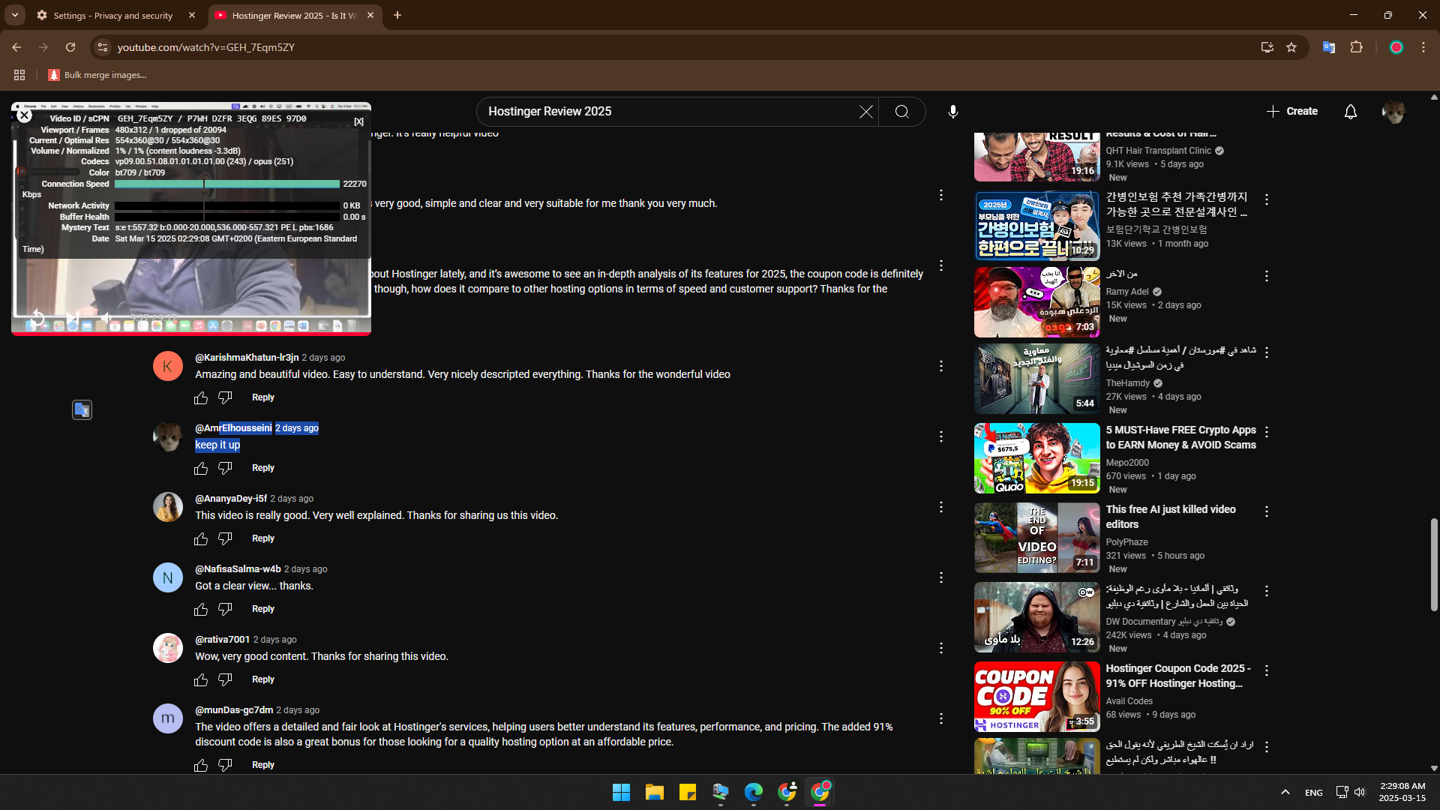Open the QHT Hair Transplant video thumbnail
The width and height of the screenshot is (1440, 810).
[1036, 157]
